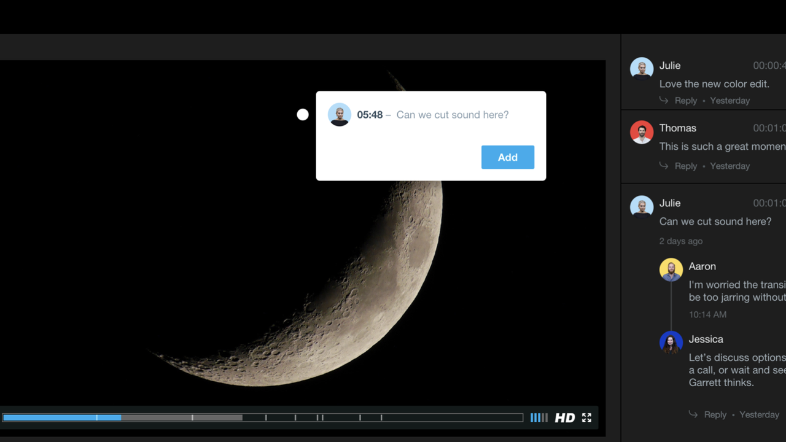Reply to Julie's 'Love the new color edit' comment
The image size is (786, 442).
coord(685,101)
